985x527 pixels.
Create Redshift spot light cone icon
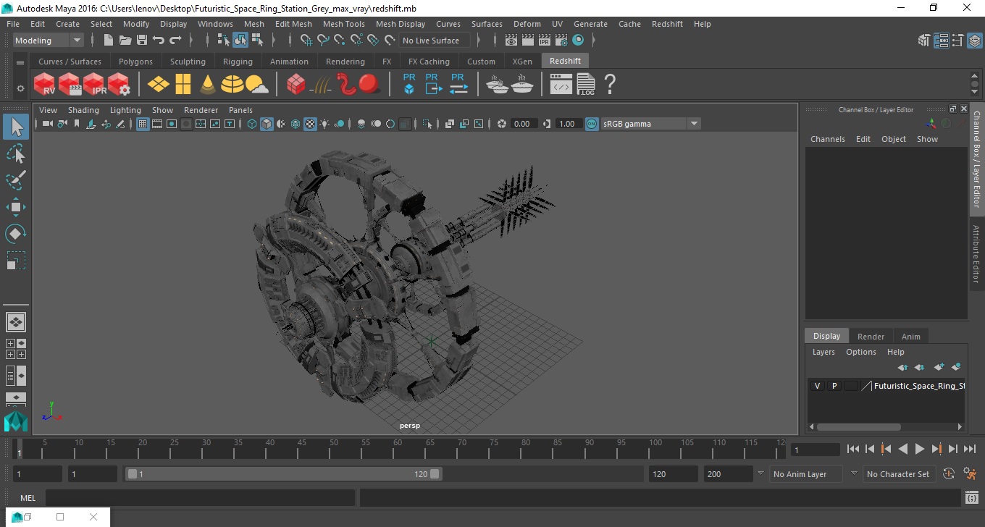(208, 84)
